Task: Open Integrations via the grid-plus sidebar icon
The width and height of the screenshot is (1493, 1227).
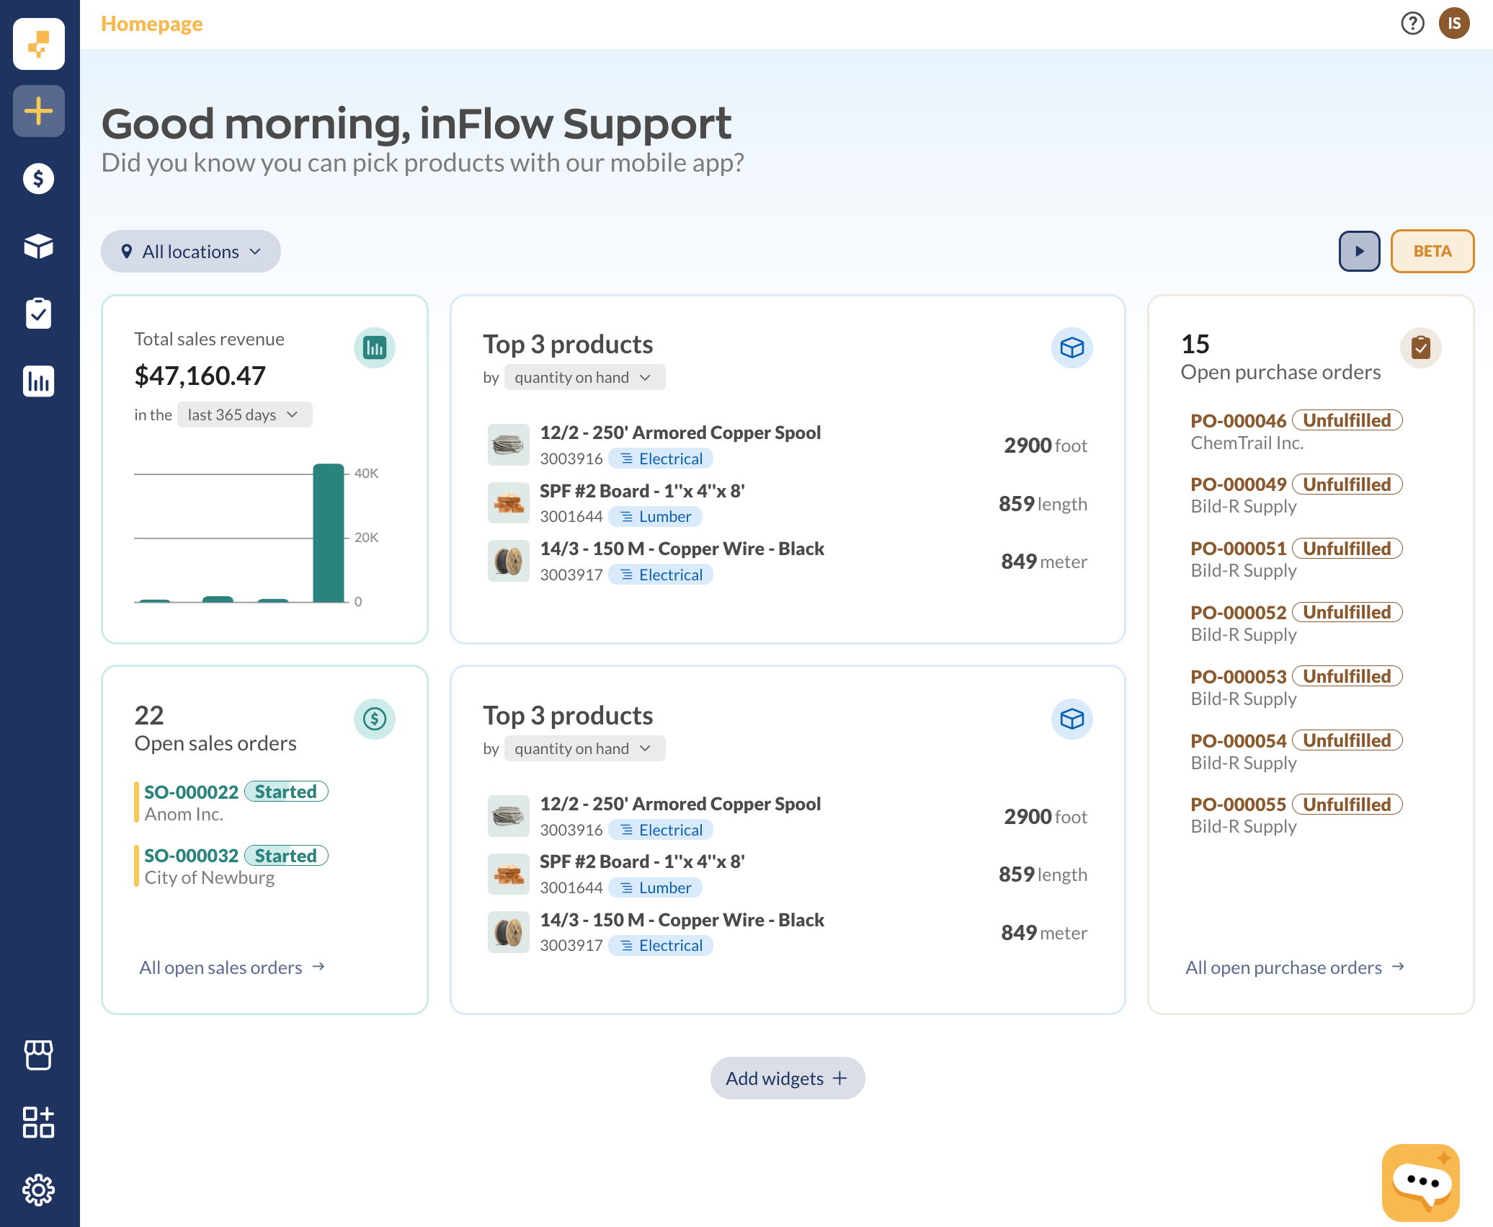Action: [x=38, y=1121]
